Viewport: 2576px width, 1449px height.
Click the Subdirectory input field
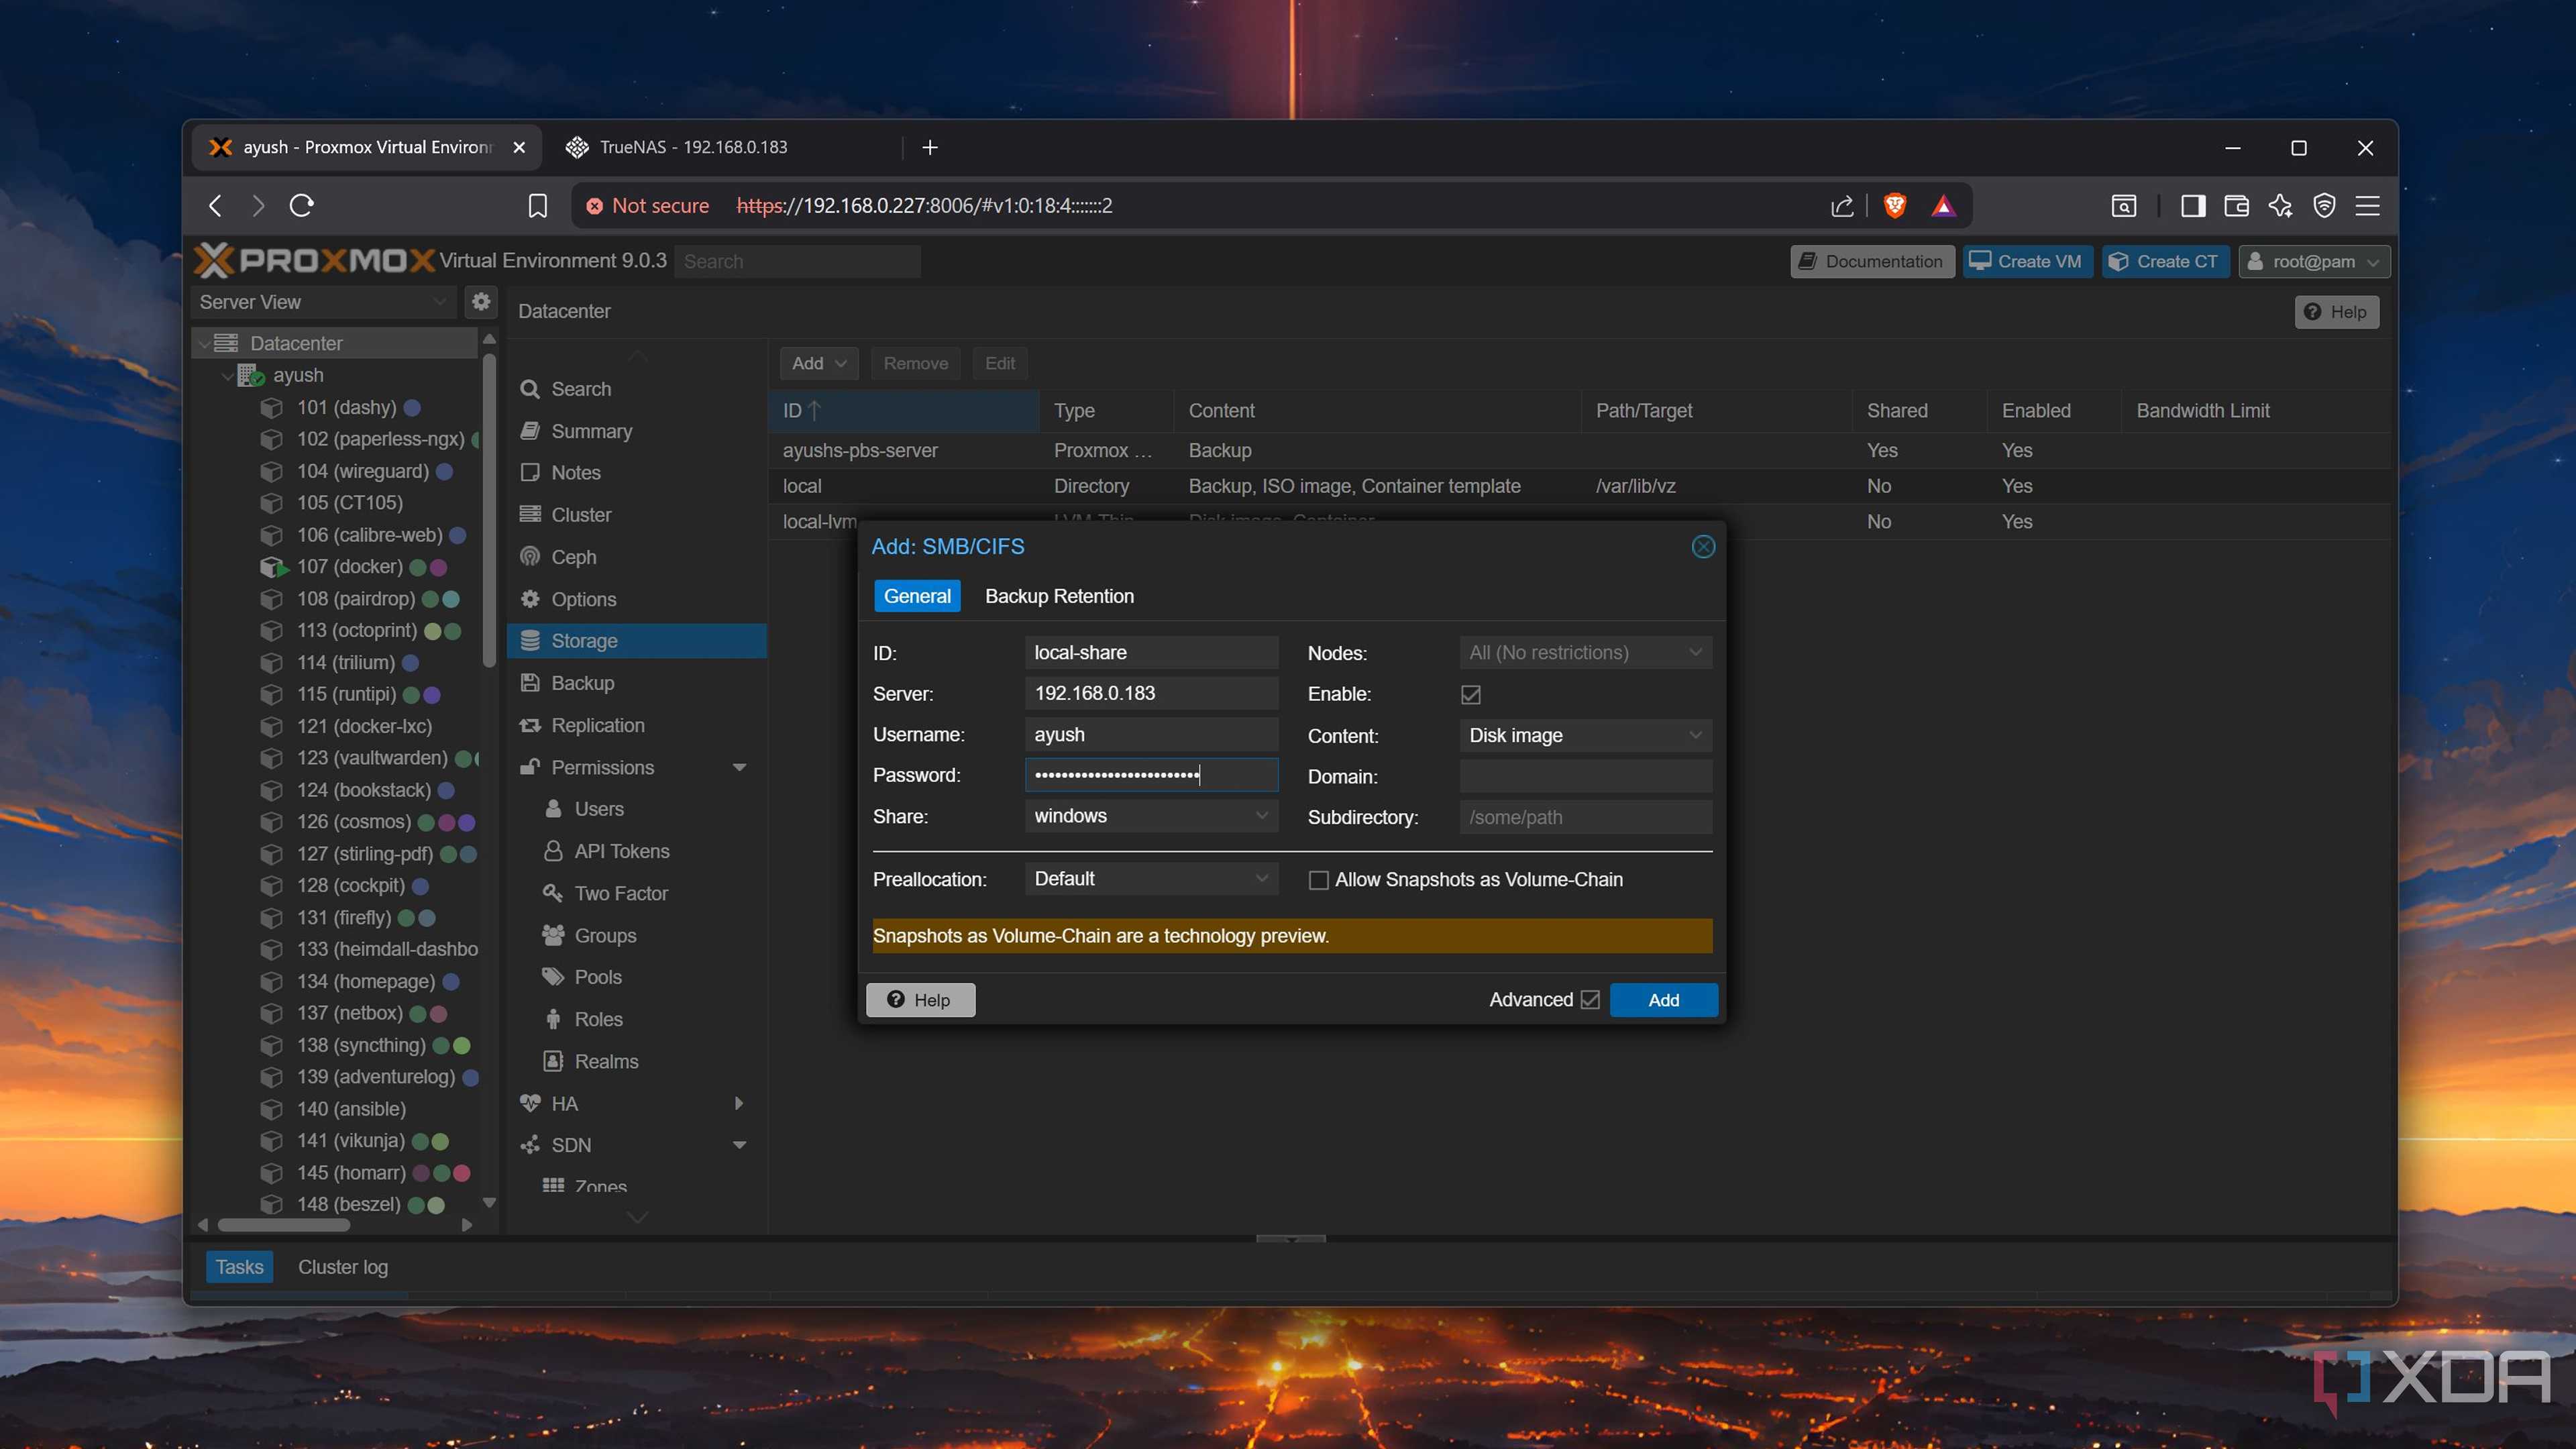(1585, 817)
